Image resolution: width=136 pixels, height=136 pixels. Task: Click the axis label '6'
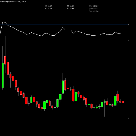click(129, 24)
